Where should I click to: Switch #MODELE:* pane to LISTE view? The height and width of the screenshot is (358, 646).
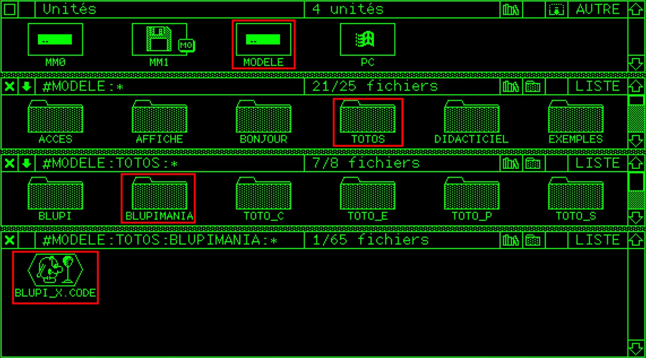[598, 86]
